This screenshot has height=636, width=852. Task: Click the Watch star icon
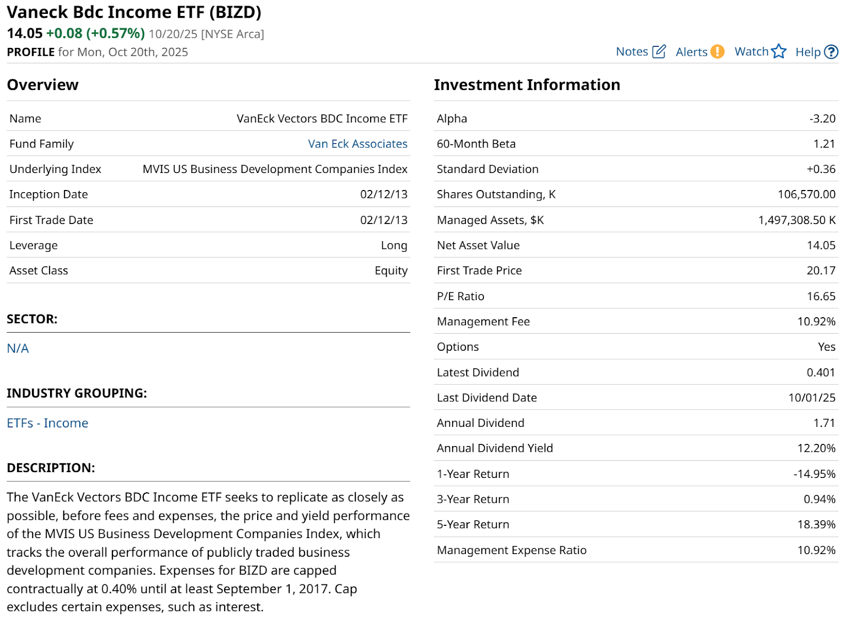[x=779, y=52]
